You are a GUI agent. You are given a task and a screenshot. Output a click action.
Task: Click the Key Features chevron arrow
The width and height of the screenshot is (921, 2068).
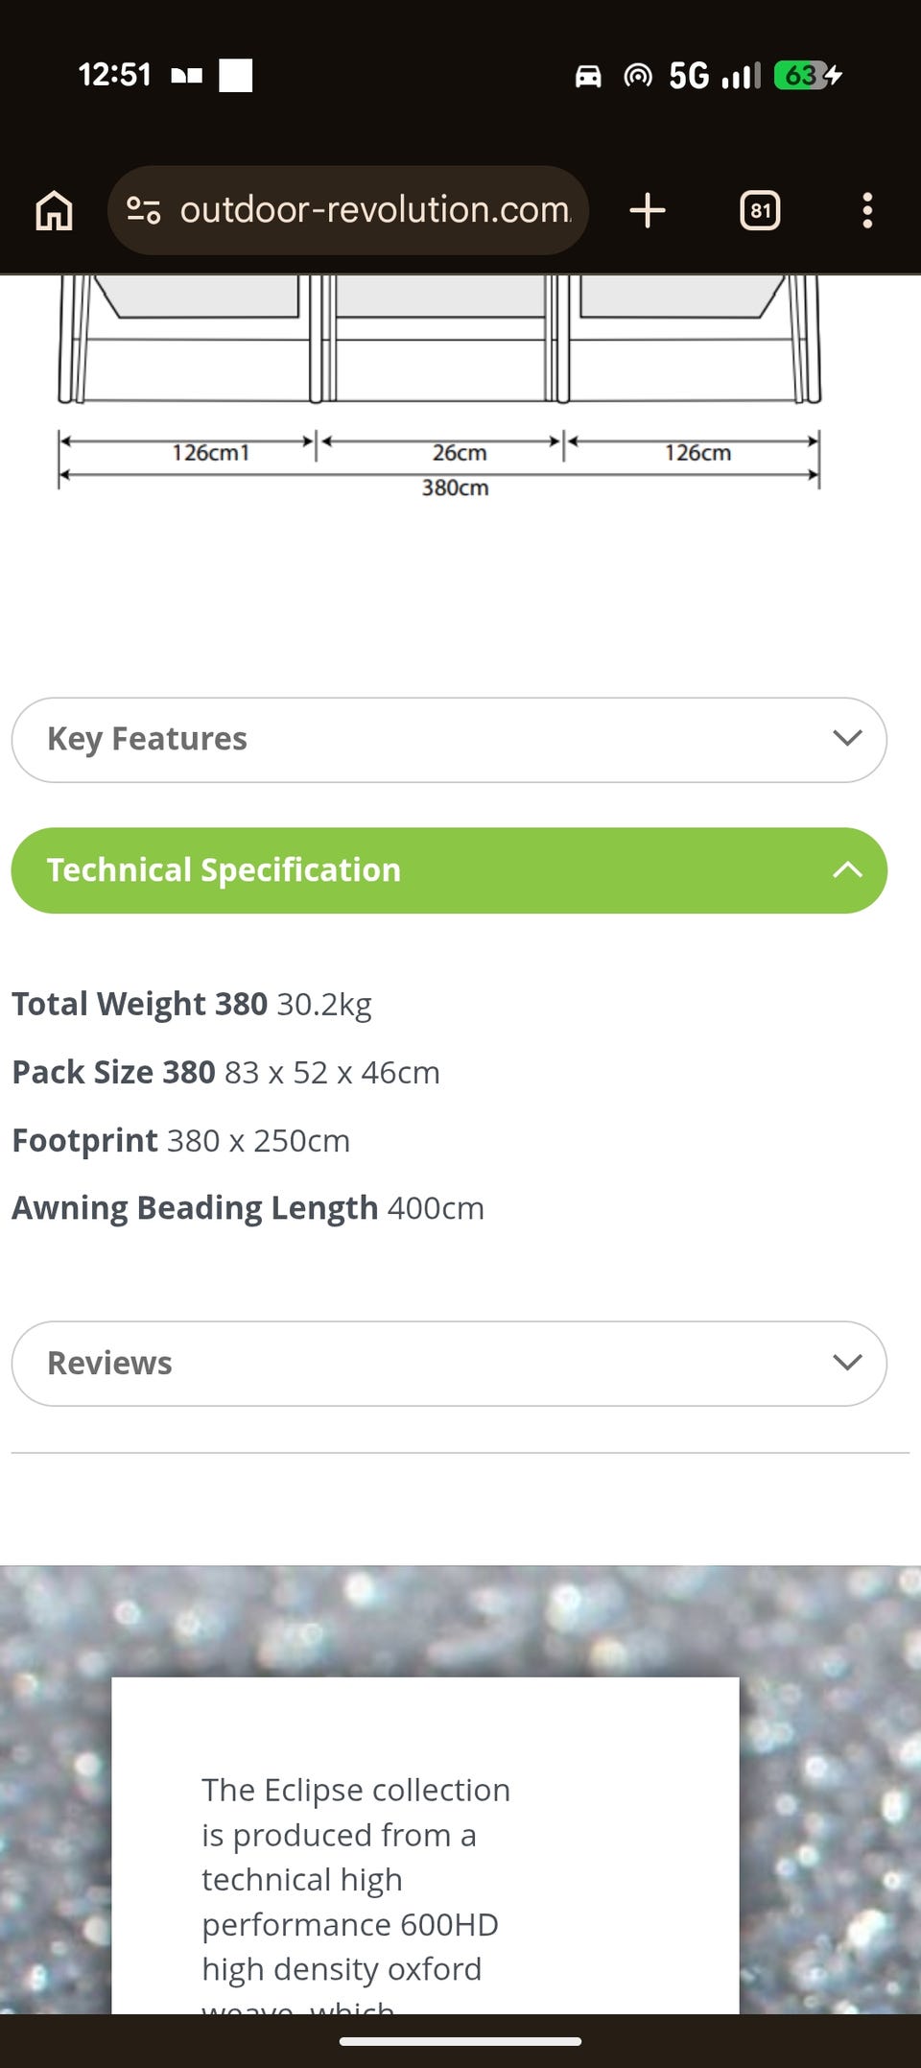pyautogui.click(x=847, y=738)
